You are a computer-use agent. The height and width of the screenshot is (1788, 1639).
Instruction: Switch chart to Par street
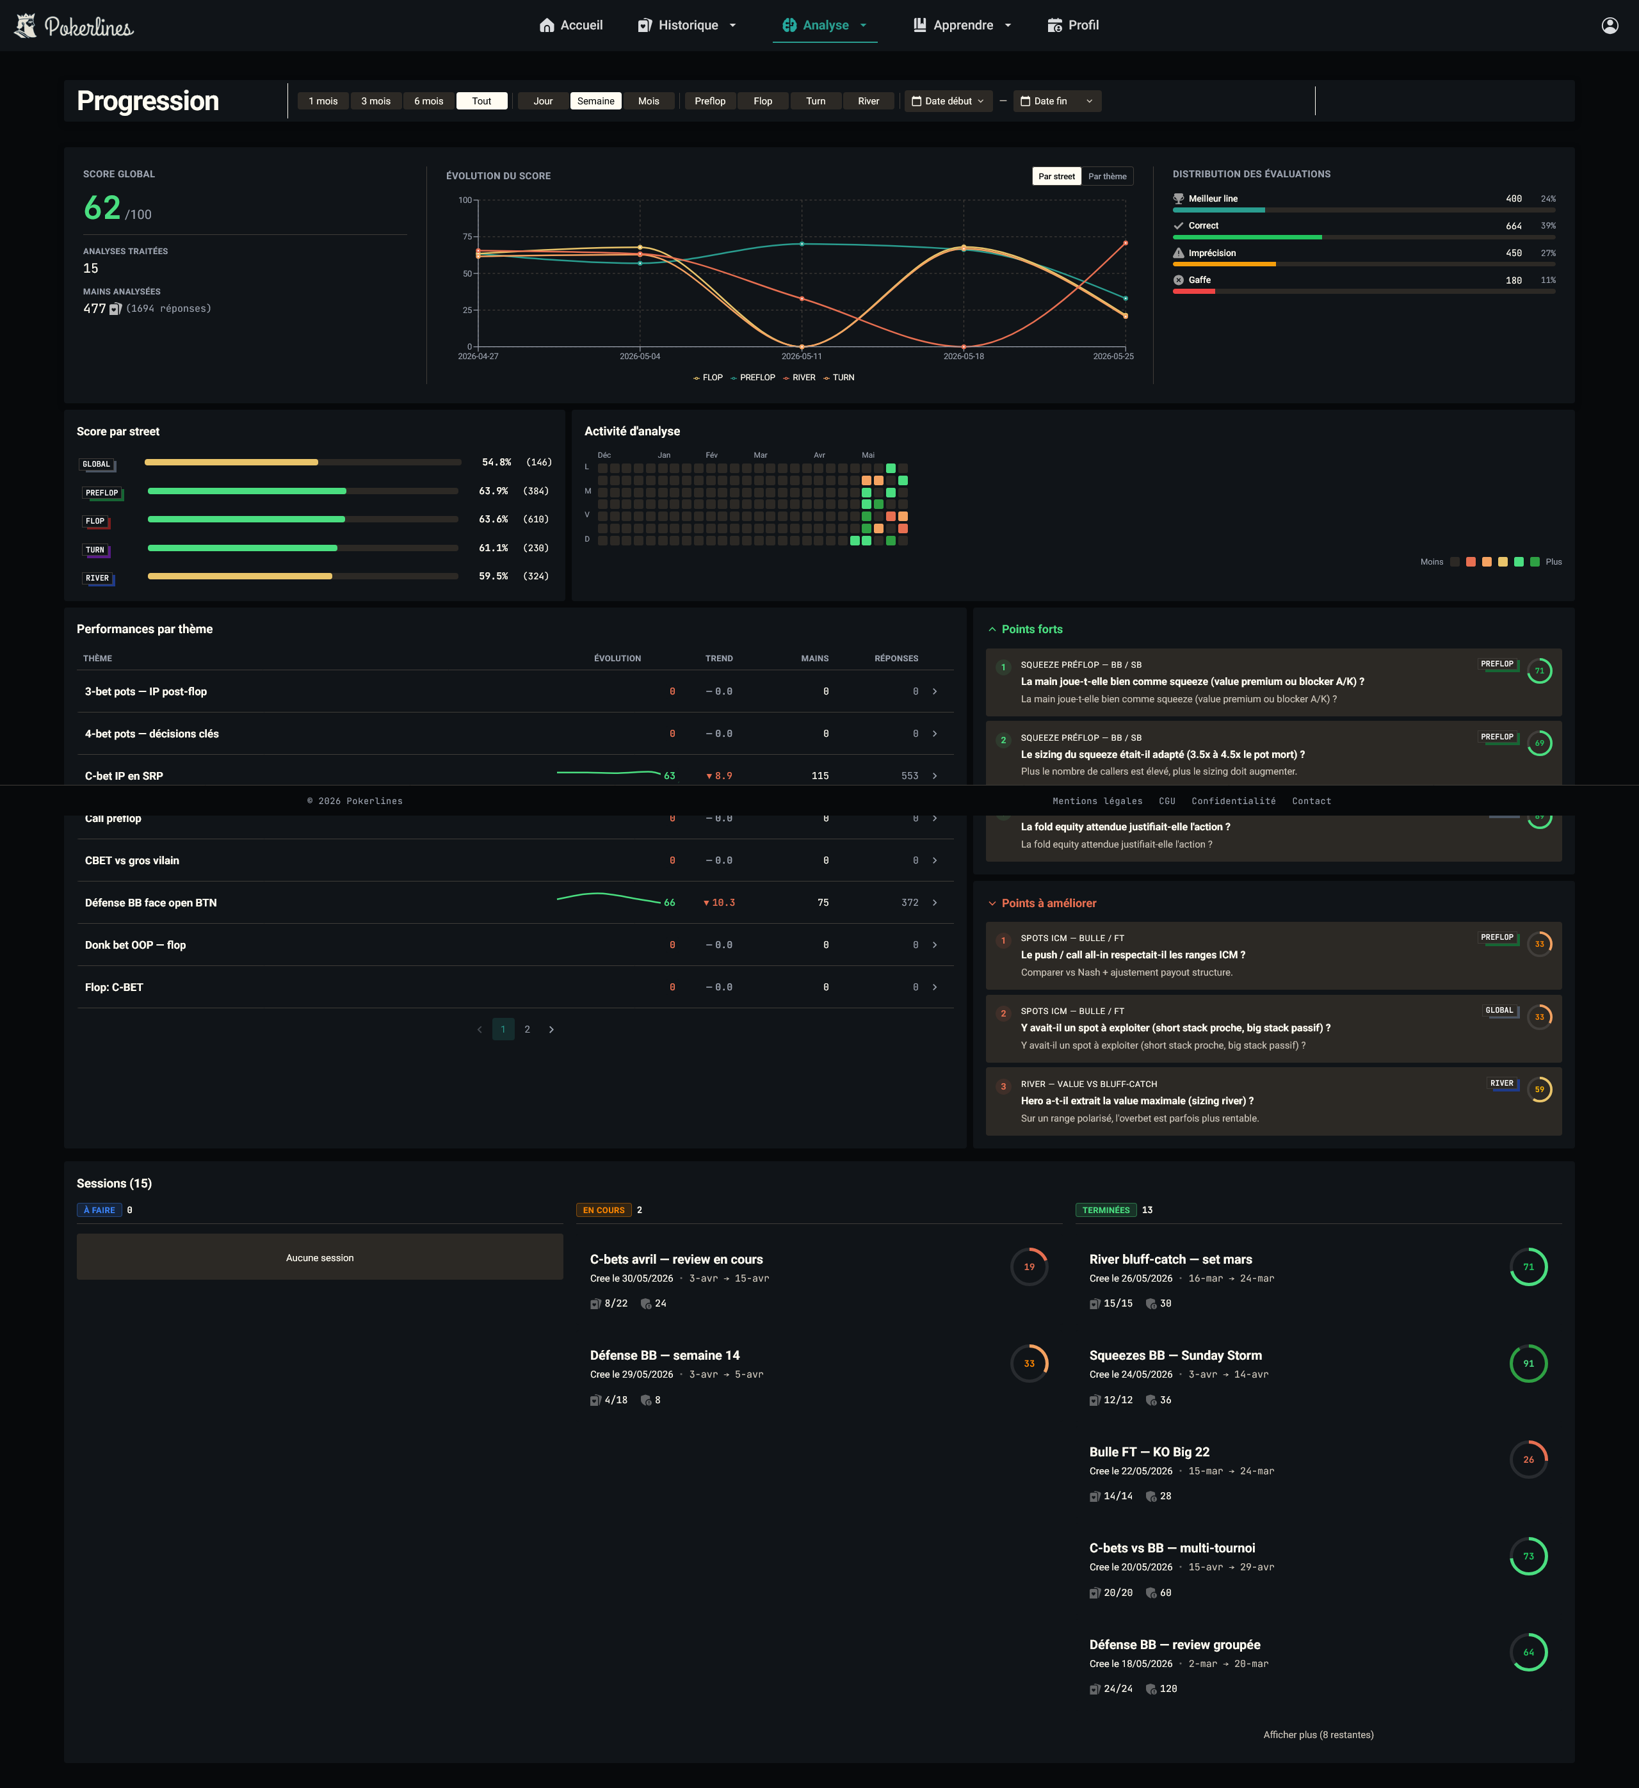coord(1056,177)
